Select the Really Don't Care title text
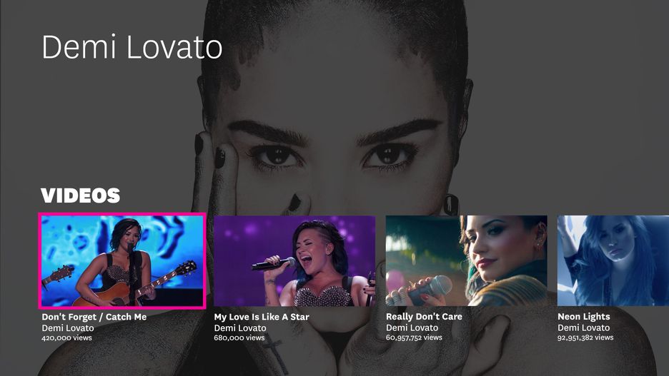 point(424,317)
